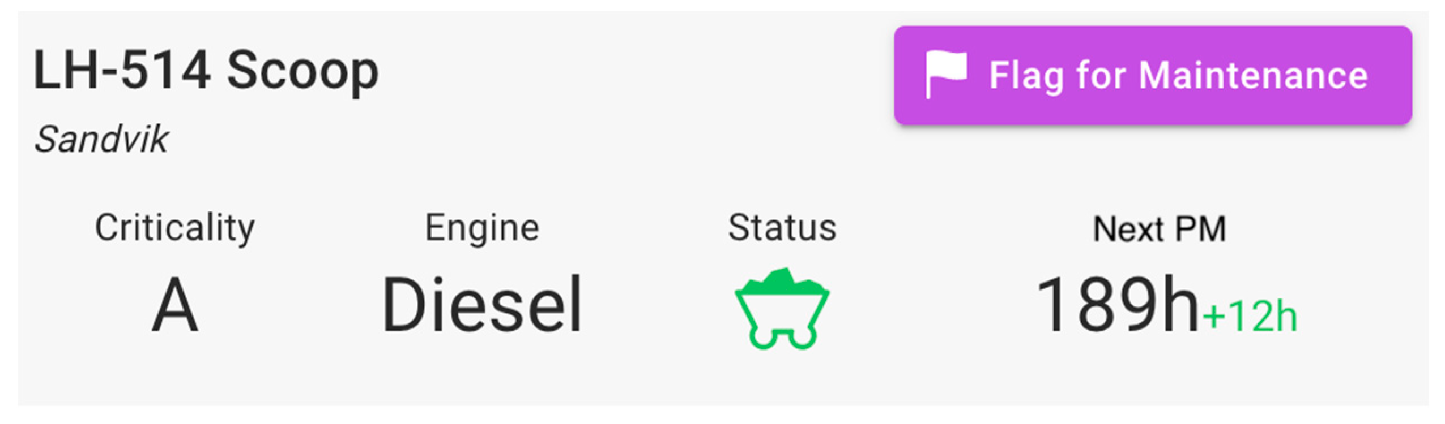Viewport: 1445px width, 424px height.
Task: Click the green +12h change indicator
Action: [1249, 317]
